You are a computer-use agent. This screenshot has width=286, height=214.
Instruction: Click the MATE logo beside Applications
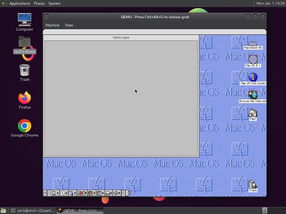(x=4, y=3)
